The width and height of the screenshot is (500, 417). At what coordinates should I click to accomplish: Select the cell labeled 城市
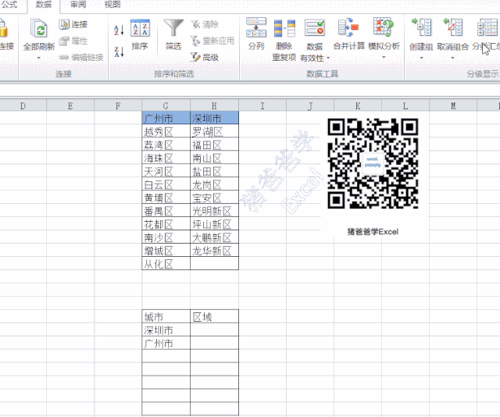[x=166, y=317]
